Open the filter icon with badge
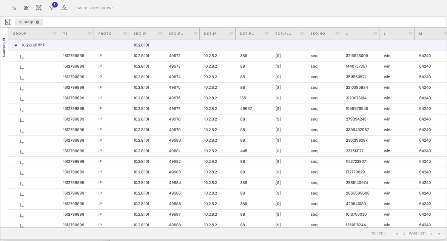 52,8
